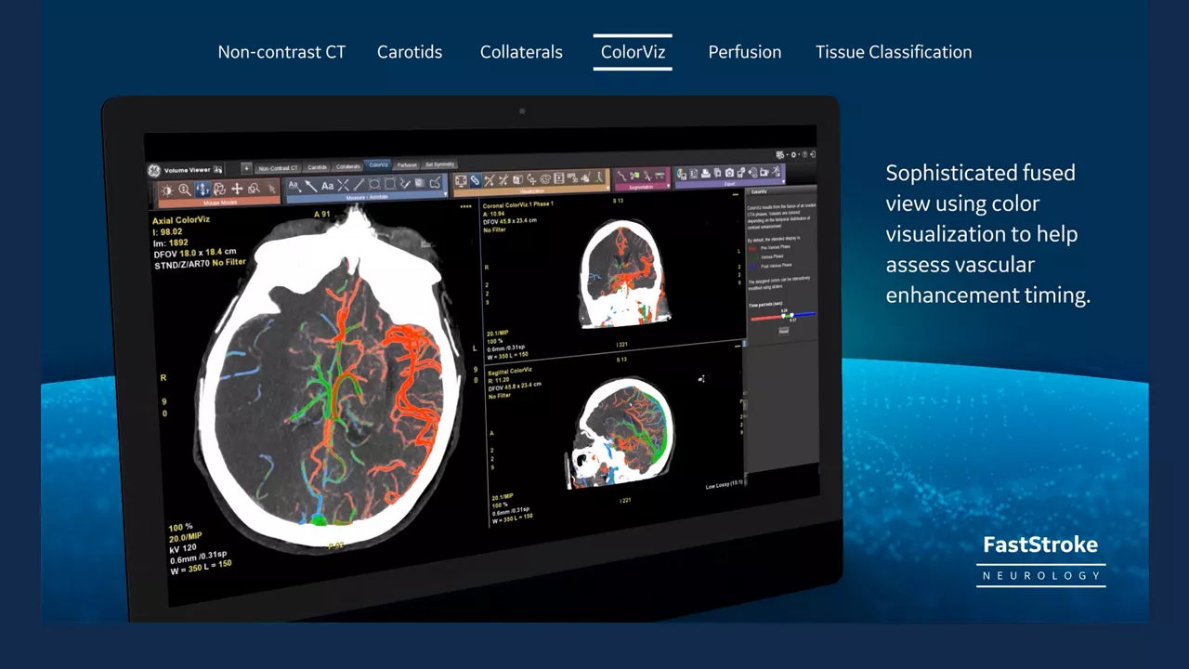1189x669 pixels.
Task: Click the Time periods color slider
Action: (x=783, y=317)
